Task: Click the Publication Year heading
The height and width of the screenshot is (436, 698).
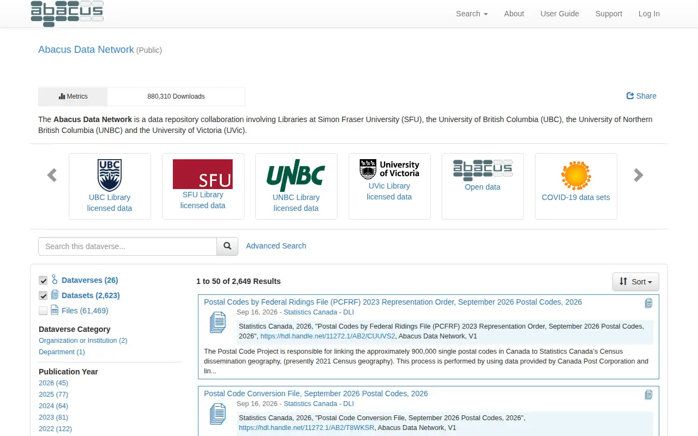Action: pyautogui.click(x=68, y=372)
